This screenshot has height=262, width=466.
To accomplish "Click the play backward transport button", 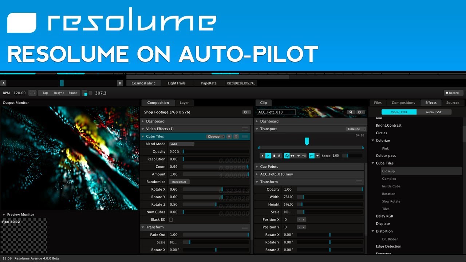I will 262,156.
